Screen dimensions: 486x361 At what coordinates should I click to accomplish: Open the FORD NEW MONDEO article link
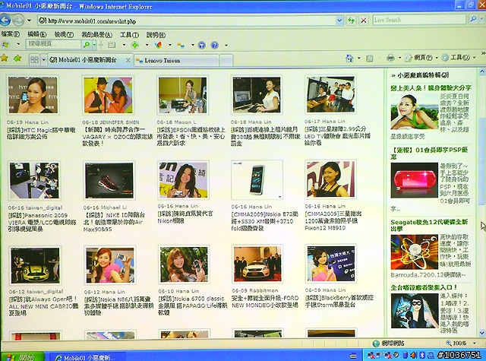265,302
